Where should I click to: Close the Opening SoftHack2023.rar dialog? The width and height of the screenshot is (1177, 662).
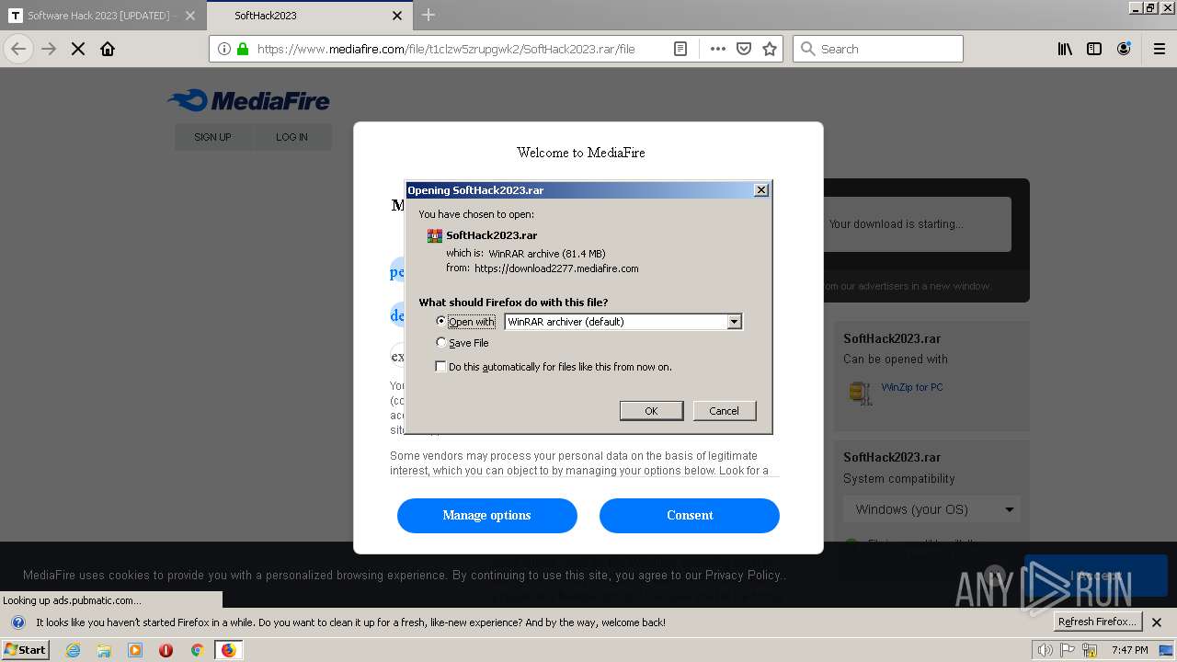pos(761,189)
